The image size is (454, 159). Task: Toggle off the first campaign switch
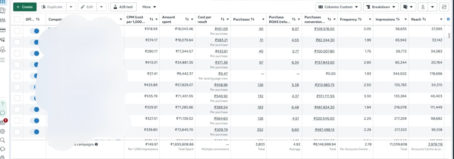click(x=35, y=31)
